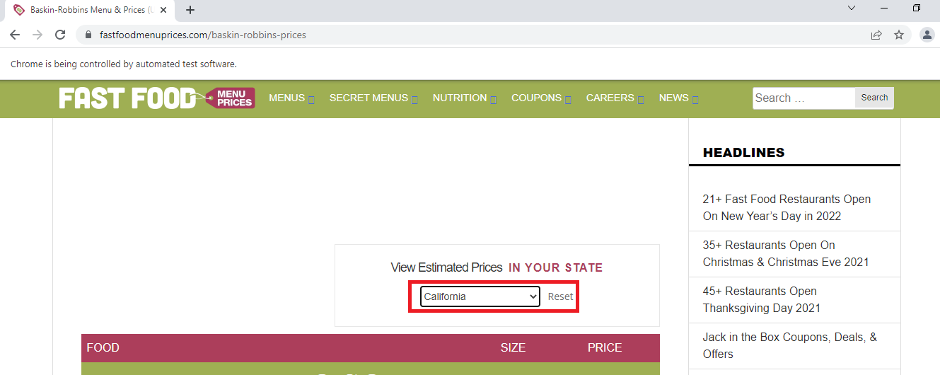Viewport: 940px width, 375px height.
Task: Open the COUPONS navigation menu
Action: [x=536, y=98]
